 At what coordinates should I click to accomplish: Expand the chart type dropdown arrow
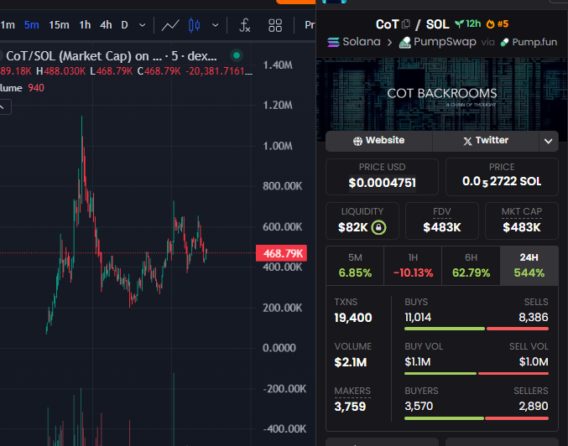coord(215,25)
